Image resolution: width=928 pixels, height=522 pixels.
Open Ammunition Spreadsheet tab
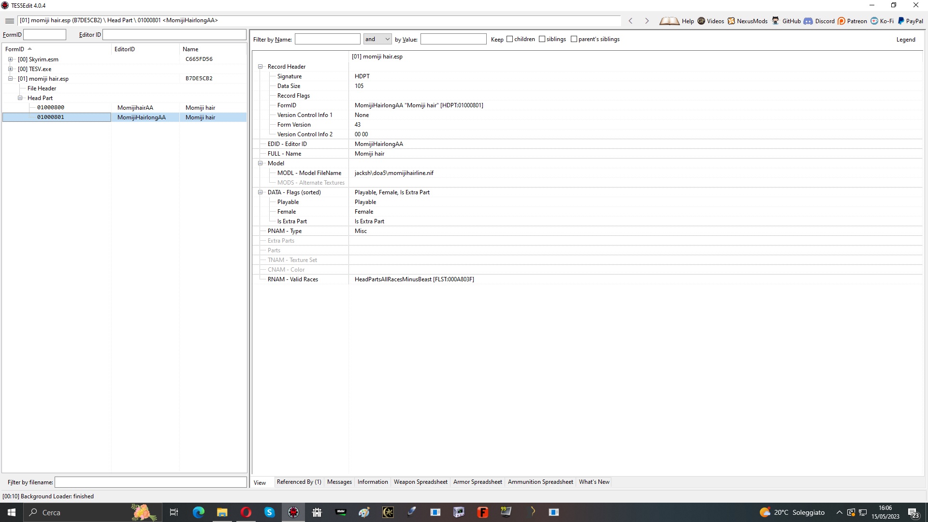tap(540, 482)
